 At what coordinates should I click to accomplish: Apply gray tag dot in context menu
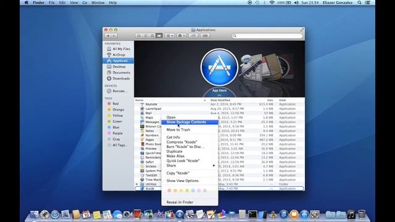tap(205, 191)
